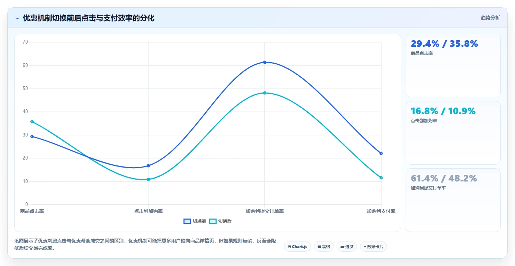Image resolution: width=515 pixels, height=266 pixels.
Task: Click the blue data point at 点击到加购率
Action: [149, 166]
